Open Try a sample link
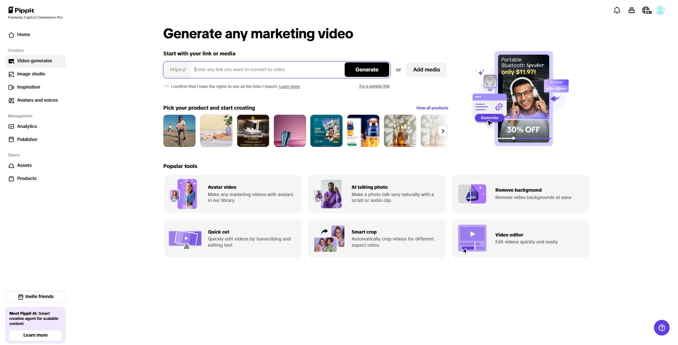Screen dimensions: 678x345 tap(374, 86)
